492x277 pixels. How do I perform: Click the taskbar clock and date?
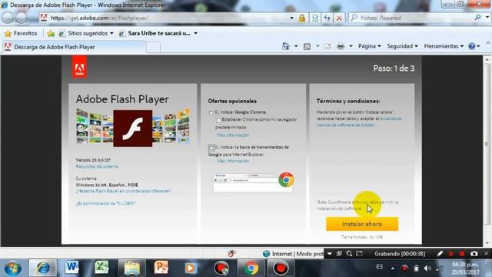click(465, 269)
